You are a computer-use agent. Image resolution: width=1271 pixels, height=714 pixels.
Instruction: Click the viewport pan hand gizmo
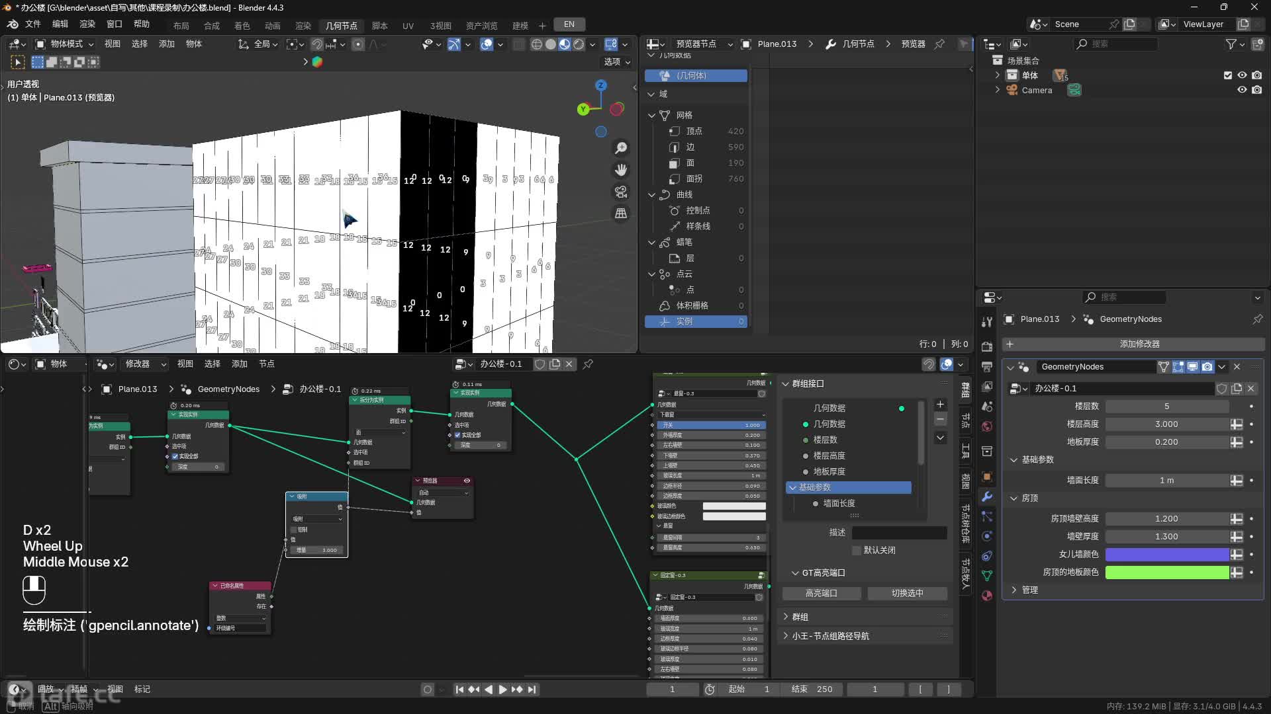pos(621,170)
